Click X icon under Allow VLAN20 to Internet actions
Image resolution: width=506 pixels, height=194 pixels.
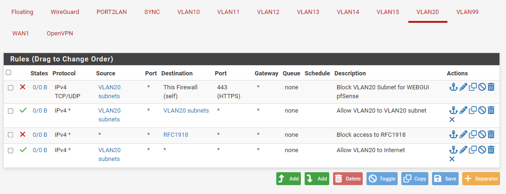(452, 159)
